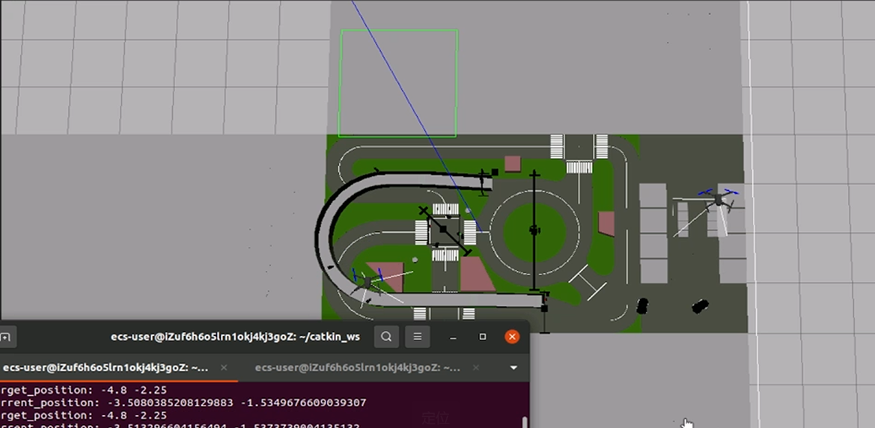The height and width of the screenshot is (428, 875).
Task: Select the right black car model
Action: pos(700,306)
